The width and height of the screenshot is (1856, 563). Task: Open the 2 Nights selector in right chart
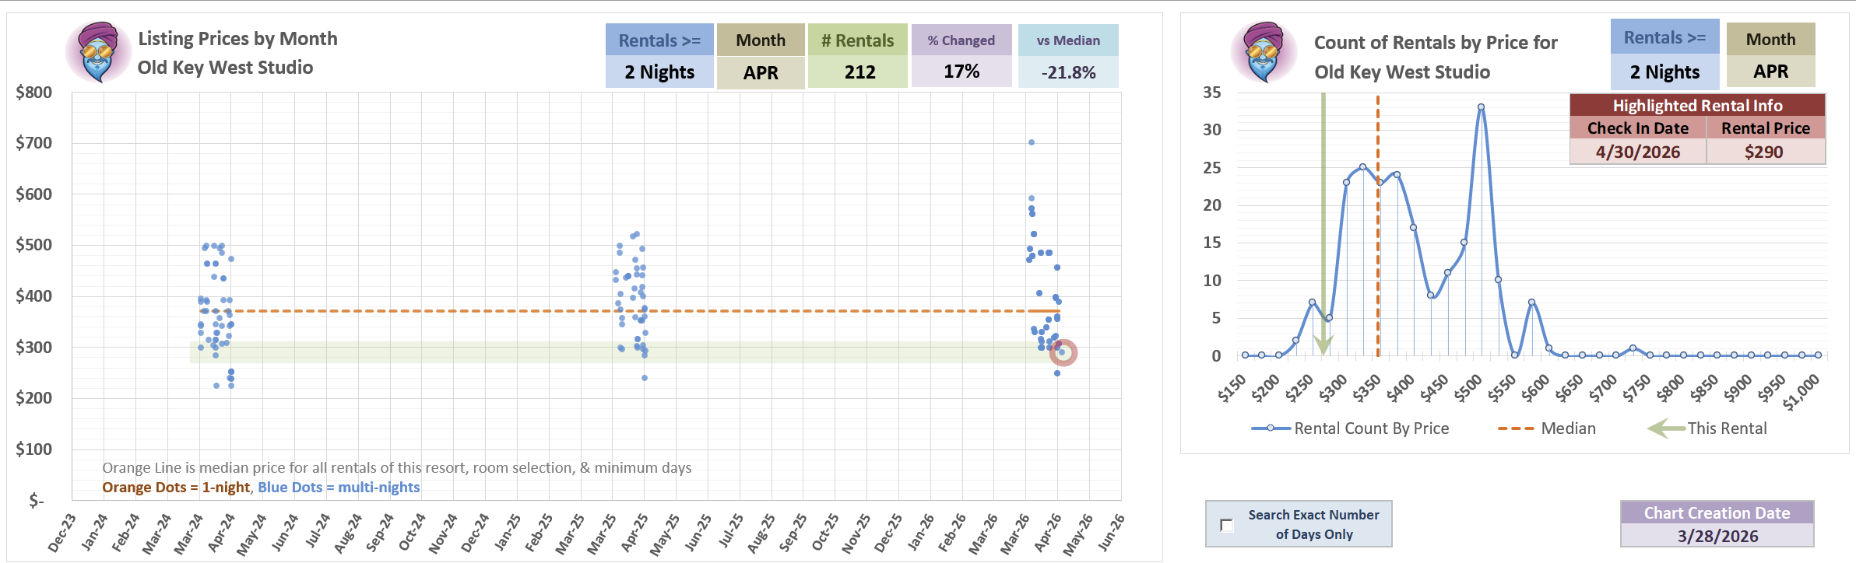(1664, 72)
